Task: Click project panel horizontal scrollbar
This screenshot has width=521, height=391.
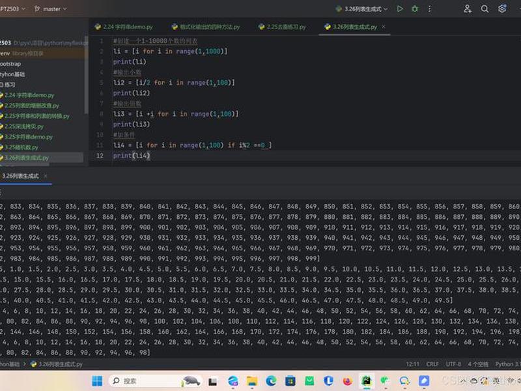Action: (25, 164)
